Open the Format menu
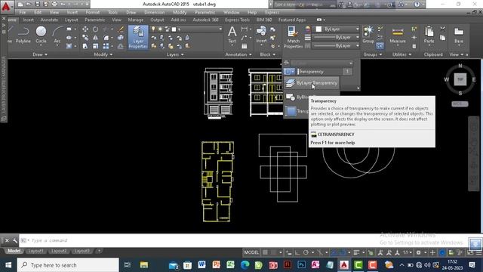This screenshot has height=272, width=483. pyautogui.click(x=92, y=12)
